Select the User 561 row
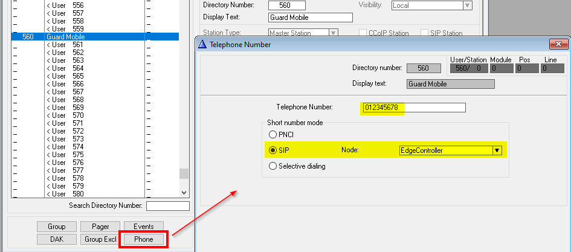571x252 pixels. pyautogui.click(x=95, y=45)
